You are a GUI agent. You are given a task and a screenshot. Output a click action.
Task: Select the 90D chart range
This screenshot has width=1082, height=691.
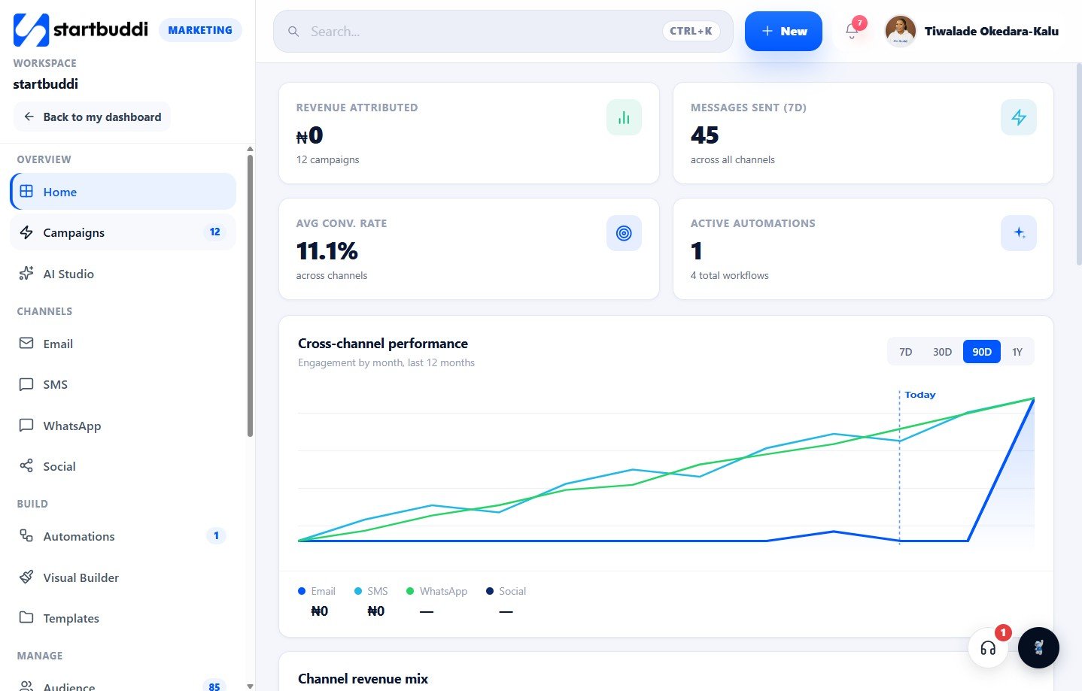pos(981,352)
